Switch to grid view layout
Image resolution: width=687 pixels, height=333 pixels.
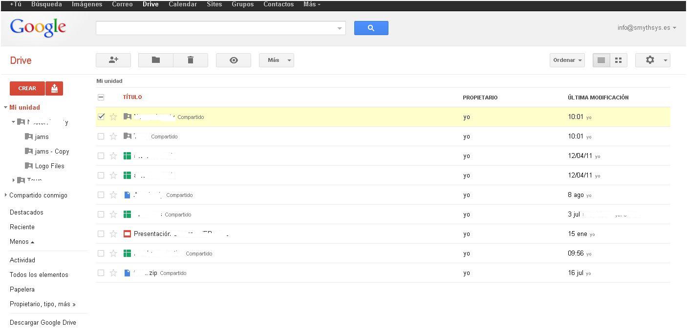[619, 60]
